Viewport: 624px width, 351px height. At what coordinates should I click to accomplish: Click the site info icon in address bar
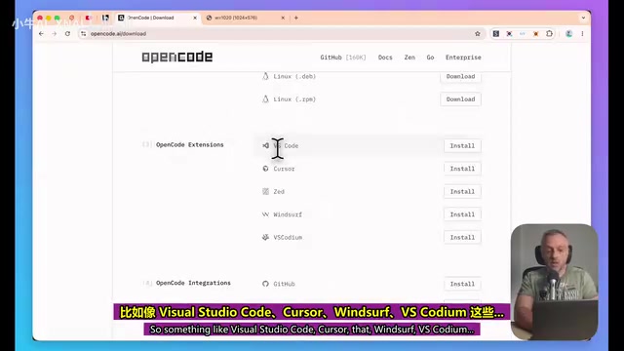tap(83, 34)
